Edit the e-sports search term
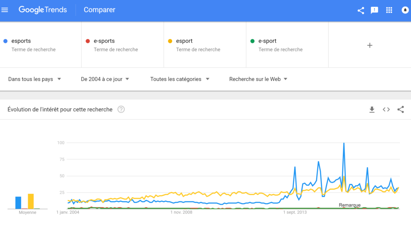The image size is (411, 240). click(123, 45)
